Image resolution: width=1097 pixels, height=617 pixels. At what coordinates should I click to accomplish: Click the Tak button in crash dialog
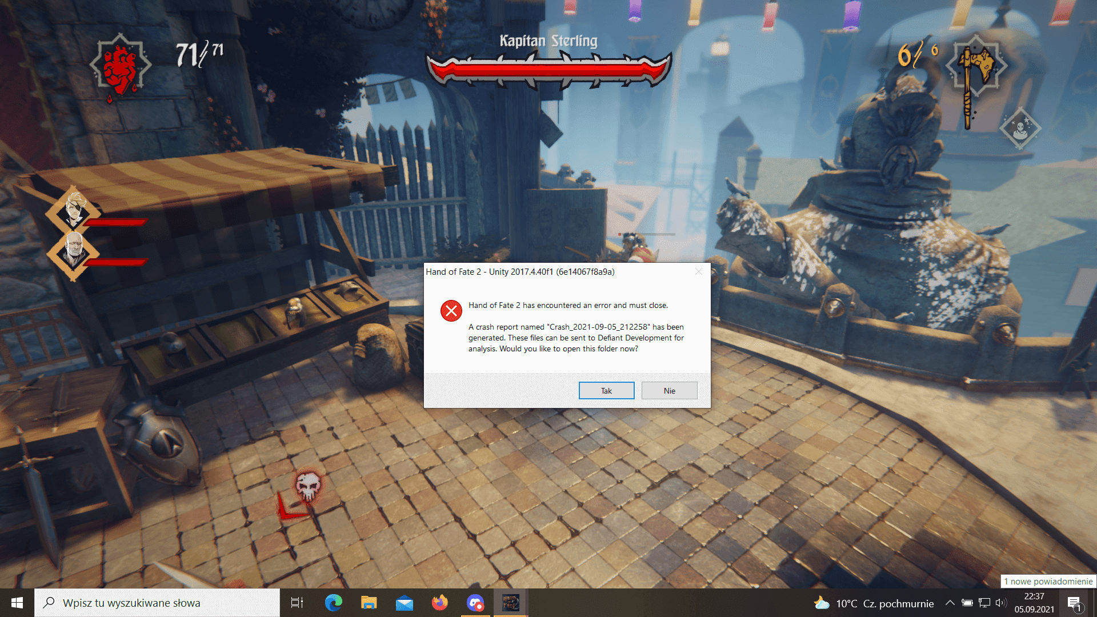tap(606, 391)
